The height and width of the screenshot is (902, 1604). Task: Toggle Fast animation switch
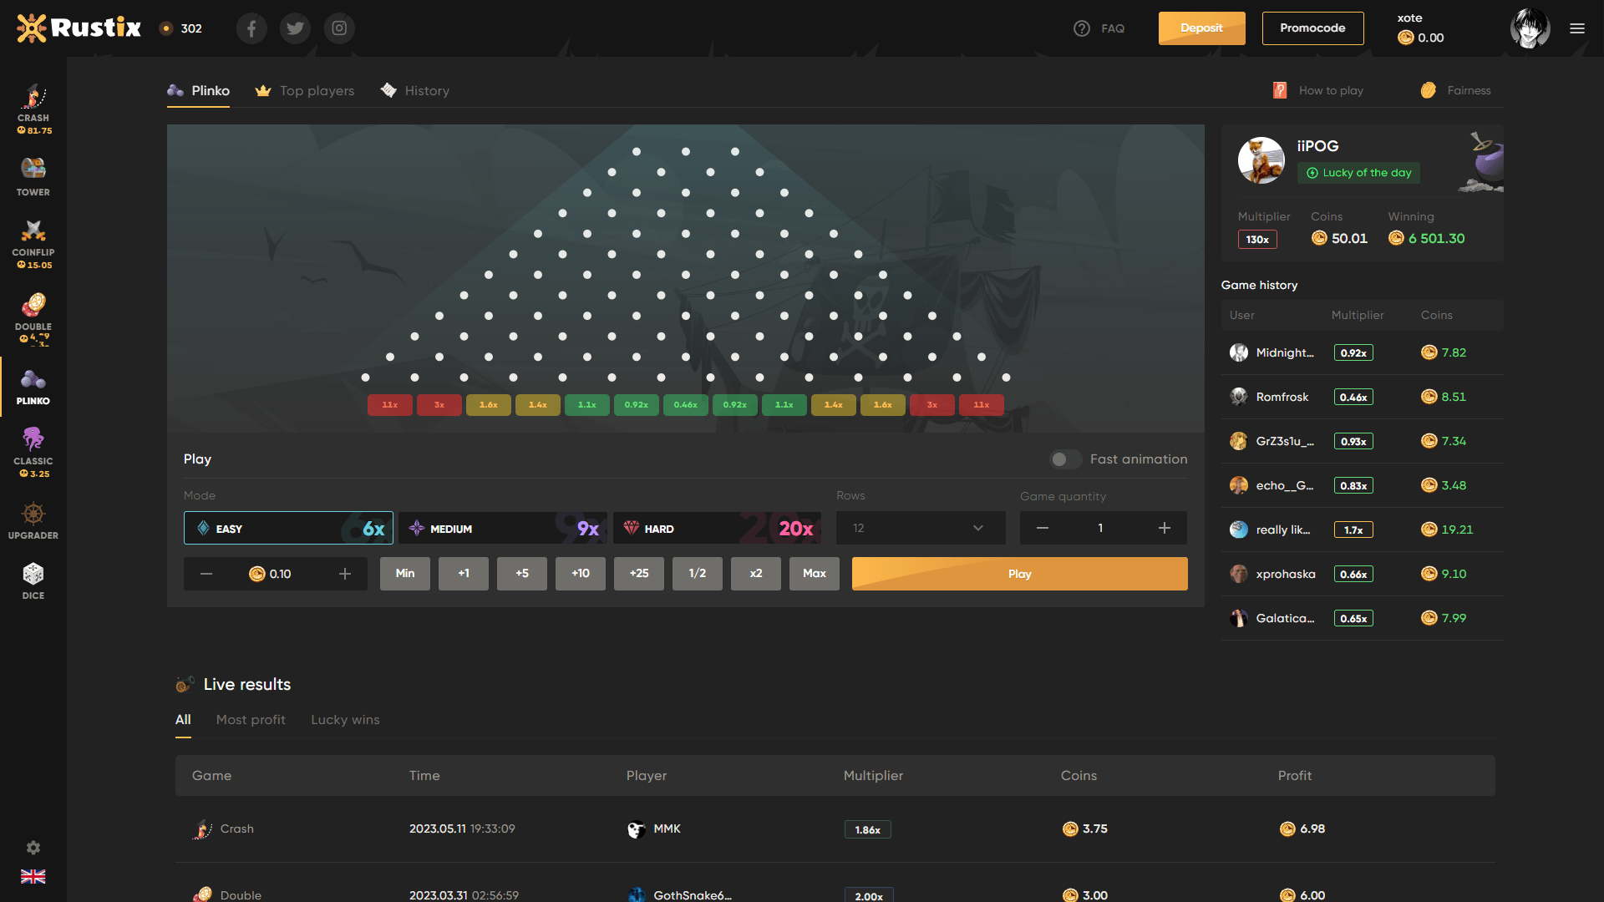click(x=1065, y=459)
